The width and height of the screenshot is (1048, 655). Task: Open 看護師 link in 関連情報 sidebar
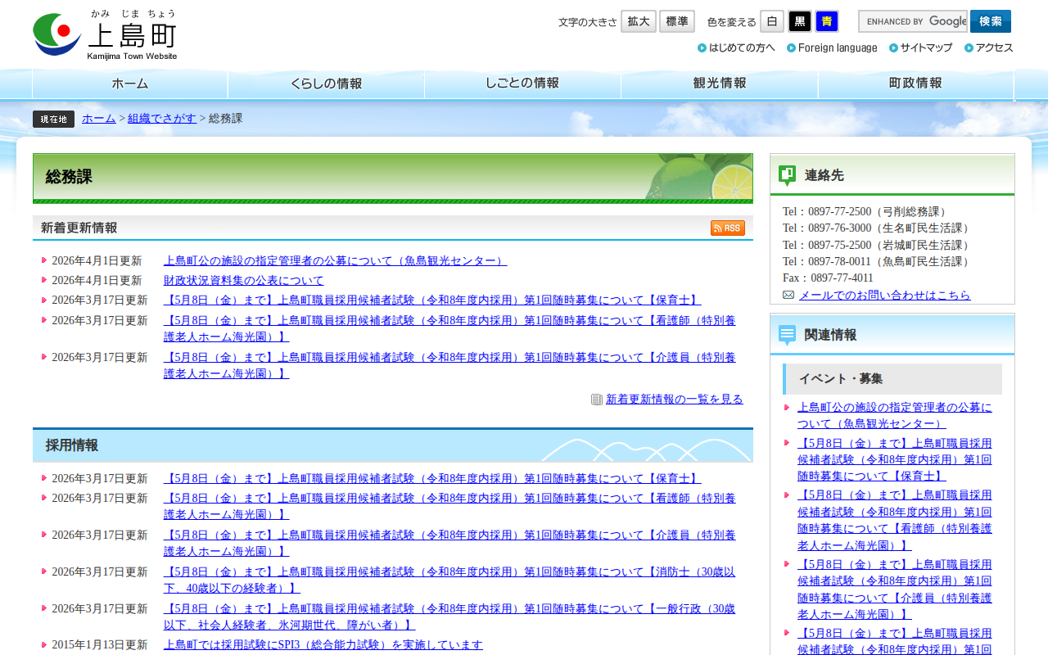click(x=895, y=520)
